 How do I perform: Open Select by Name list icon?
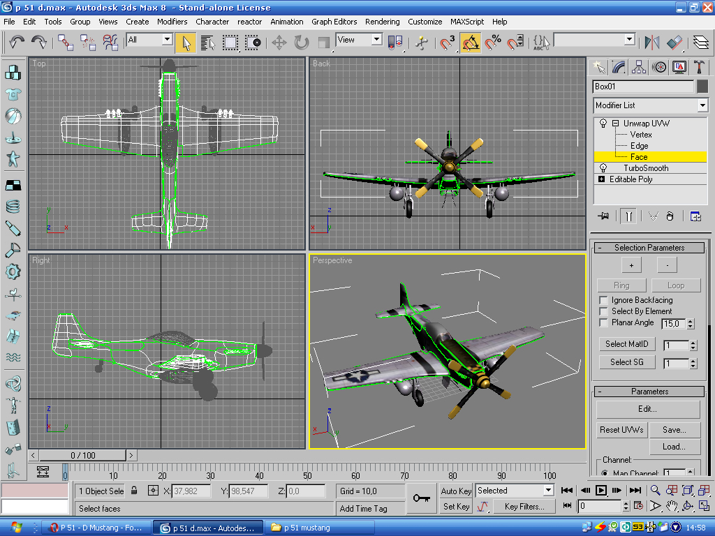tap(208, 43)
